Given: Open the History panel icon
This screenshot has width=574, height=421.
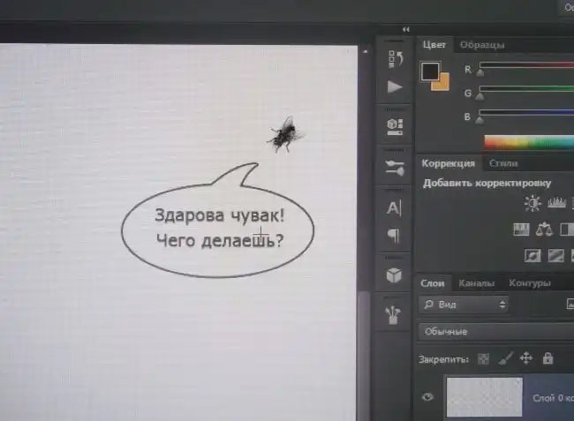Looking at the screenshot, I should (x=395, y=58).
